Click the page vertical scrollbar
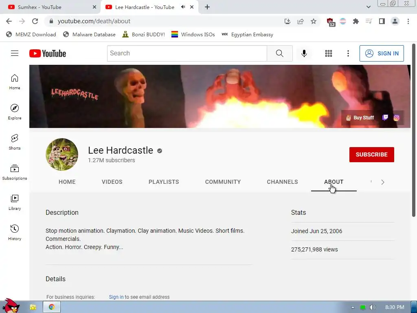 click(414, 130)
